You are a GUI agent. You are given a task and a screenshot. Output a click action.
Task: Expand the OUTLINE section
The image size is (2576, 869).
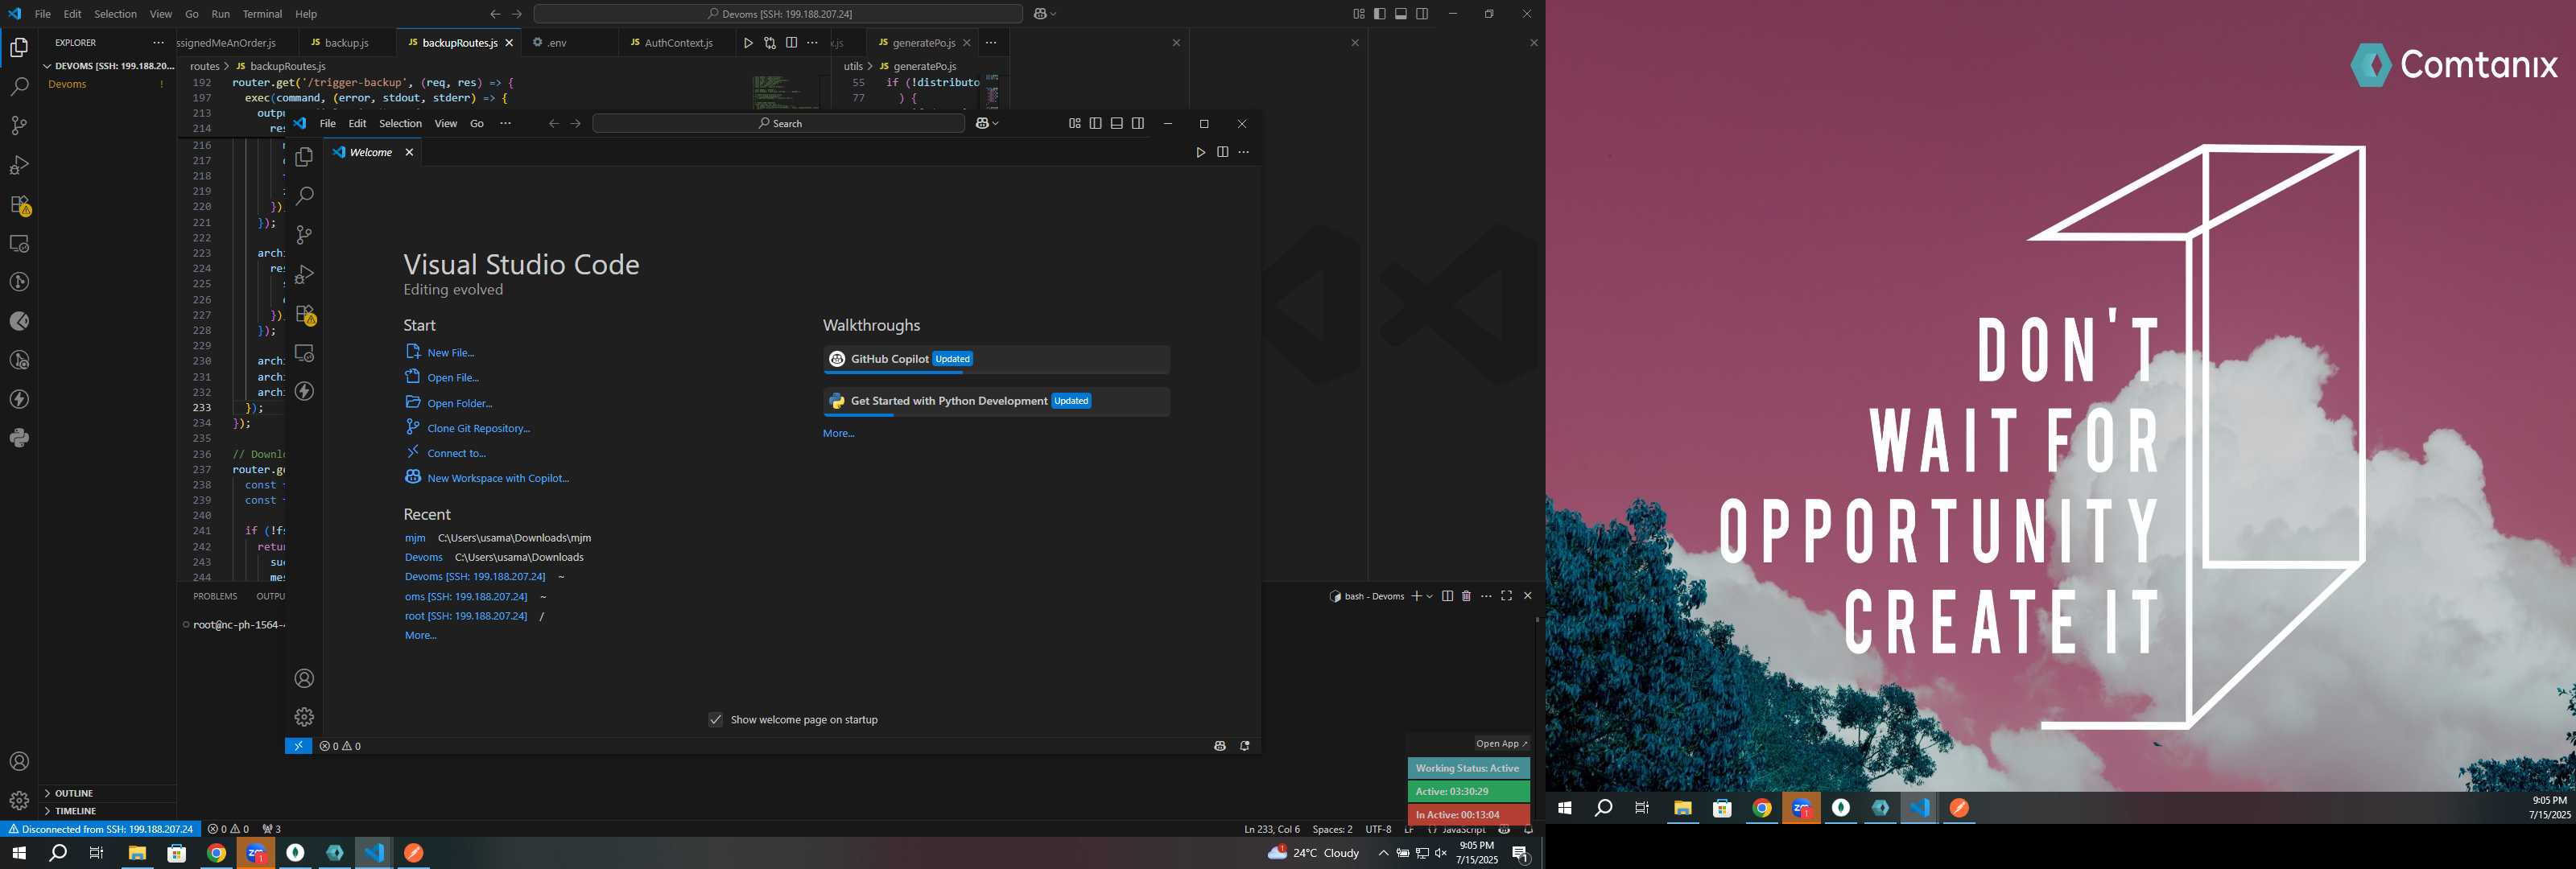(x=108, y=793)
